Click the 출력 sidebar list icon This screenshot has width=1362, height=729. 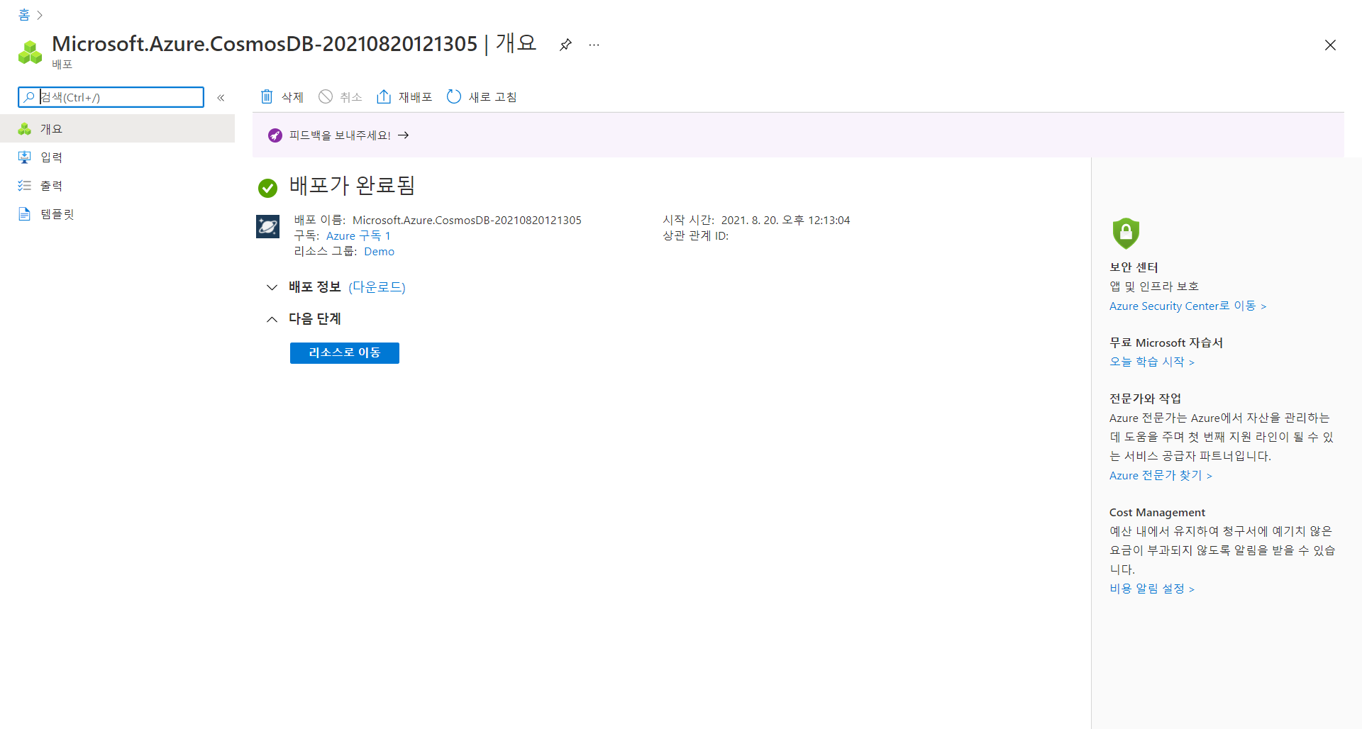(25, 185)
